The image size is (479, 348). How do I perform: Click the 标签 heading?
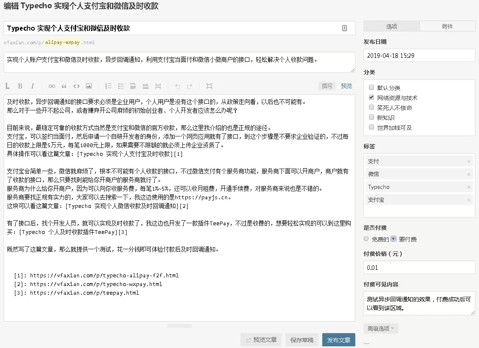(369, 146)
